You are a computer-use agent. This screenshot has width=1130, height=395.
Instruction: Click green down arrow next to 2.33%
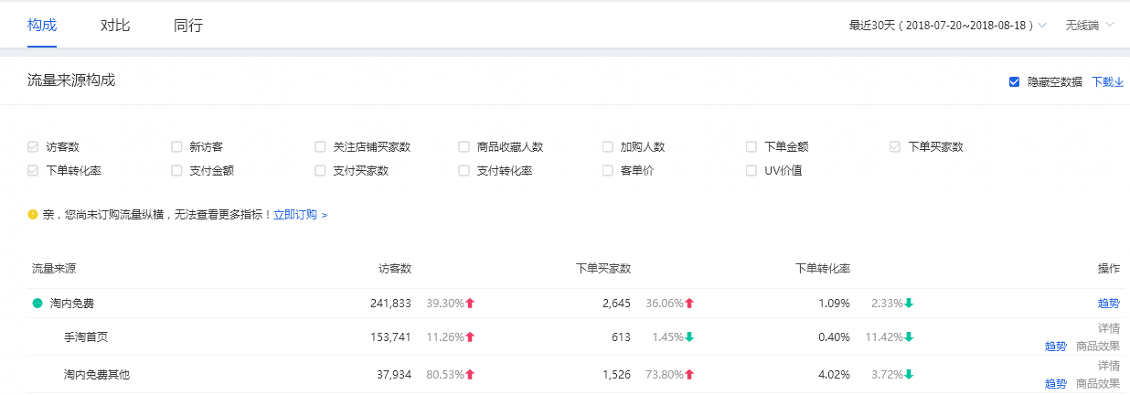click(910, 303)
